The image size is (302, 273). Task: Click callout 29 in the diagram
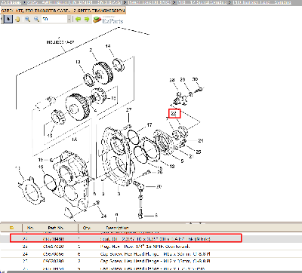click(x=183, y=79)
